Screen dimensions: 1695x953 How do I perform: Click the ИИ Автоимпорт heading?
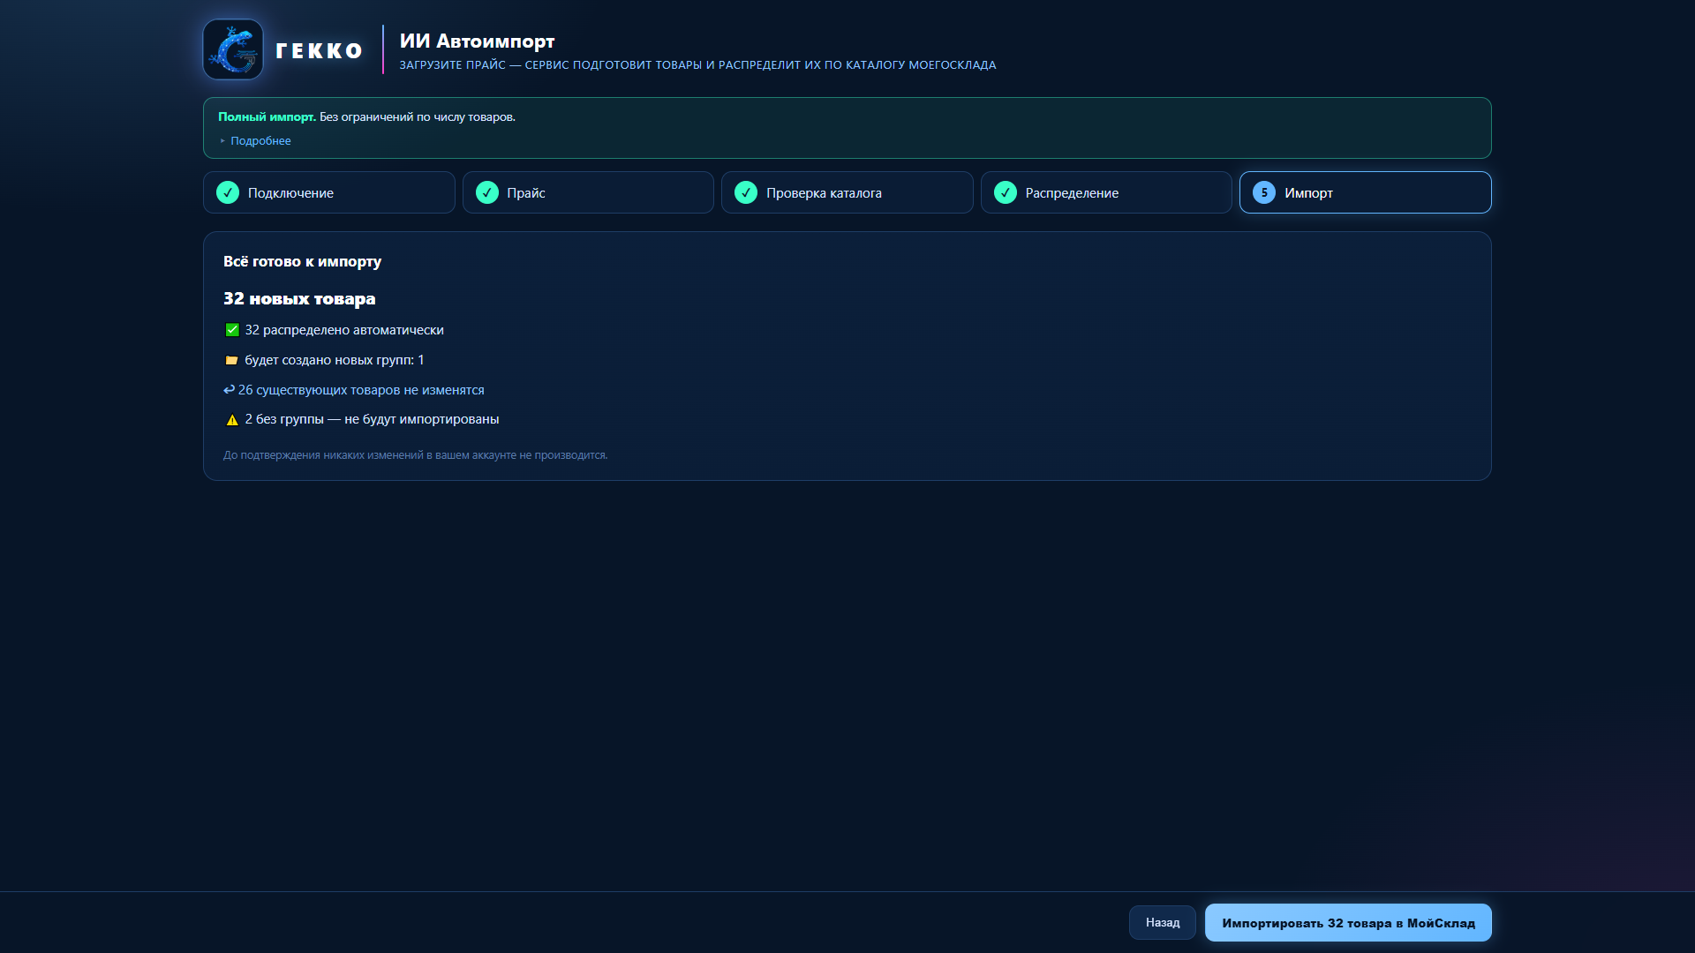click(477, 41)
